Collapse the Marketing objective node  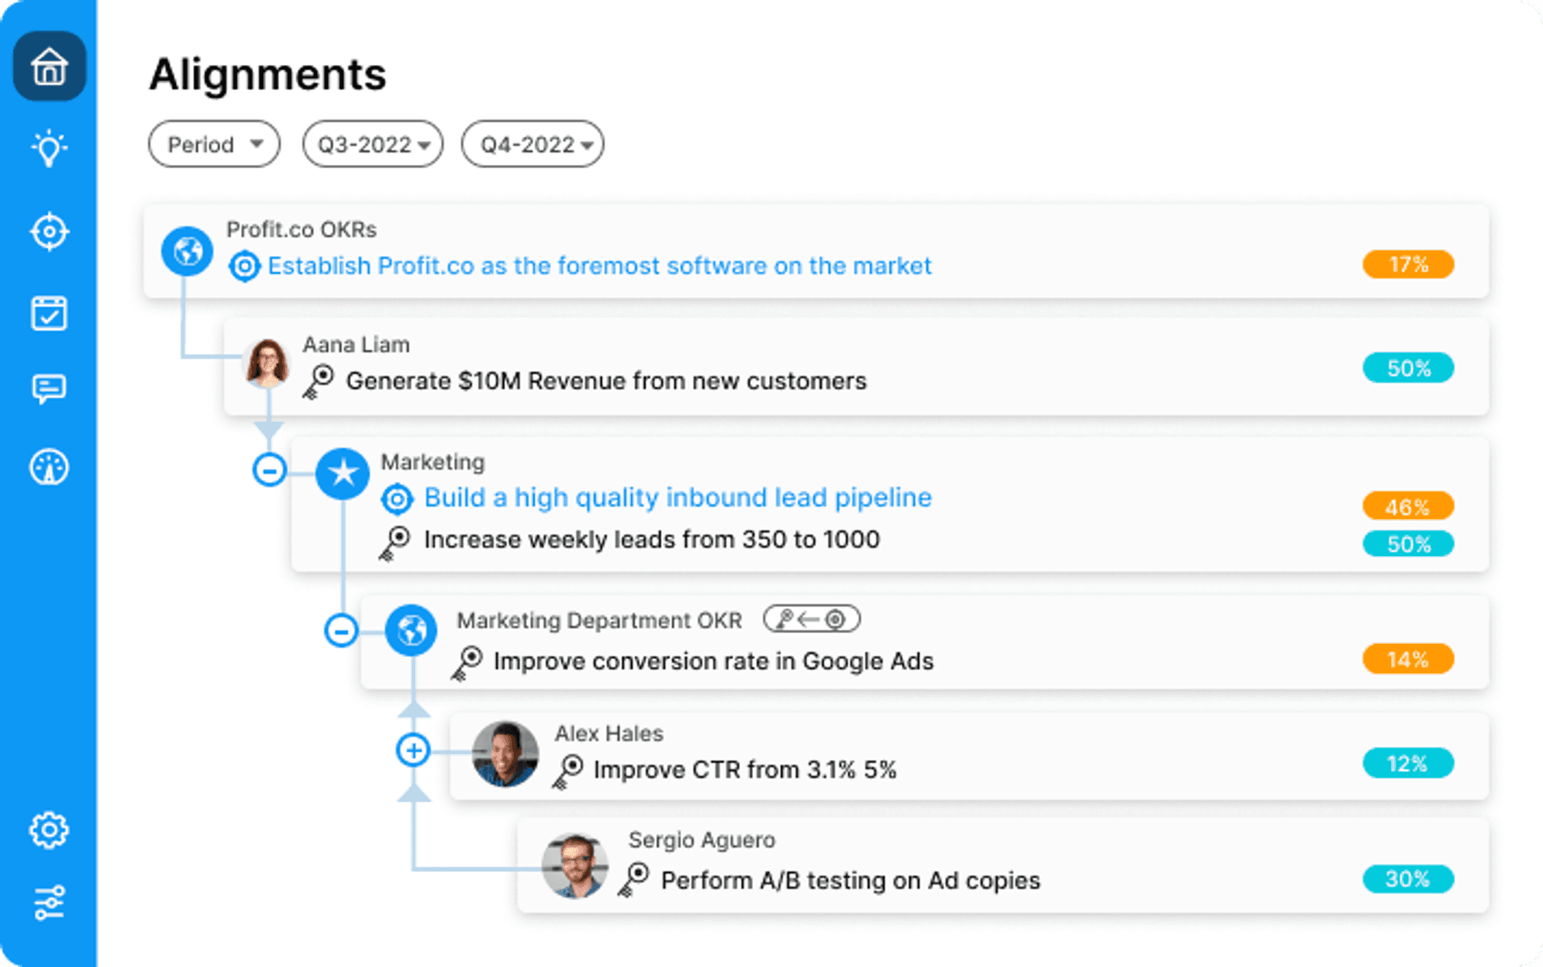269,470
